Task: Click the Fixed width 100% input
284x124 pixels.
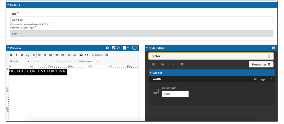Action: tap(175, 94)
